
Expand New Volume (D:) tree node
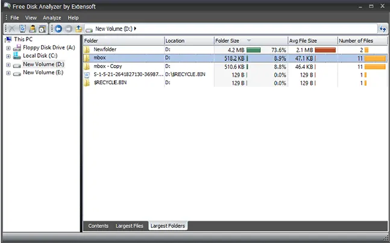coord(8,65)
